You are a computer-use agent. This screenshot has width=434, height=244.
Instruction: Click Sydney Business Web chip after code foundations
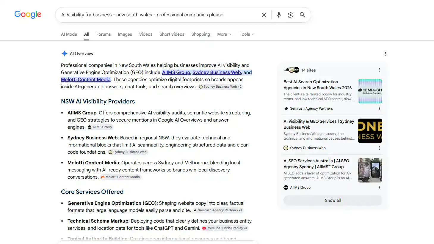pyautogui.click(x=128, y=152)
